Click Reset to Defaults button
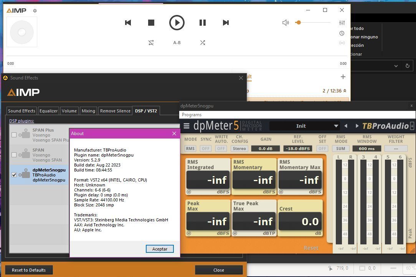This screenshot has height=277, width=416. pyautogui.click(x=29, y=270)
